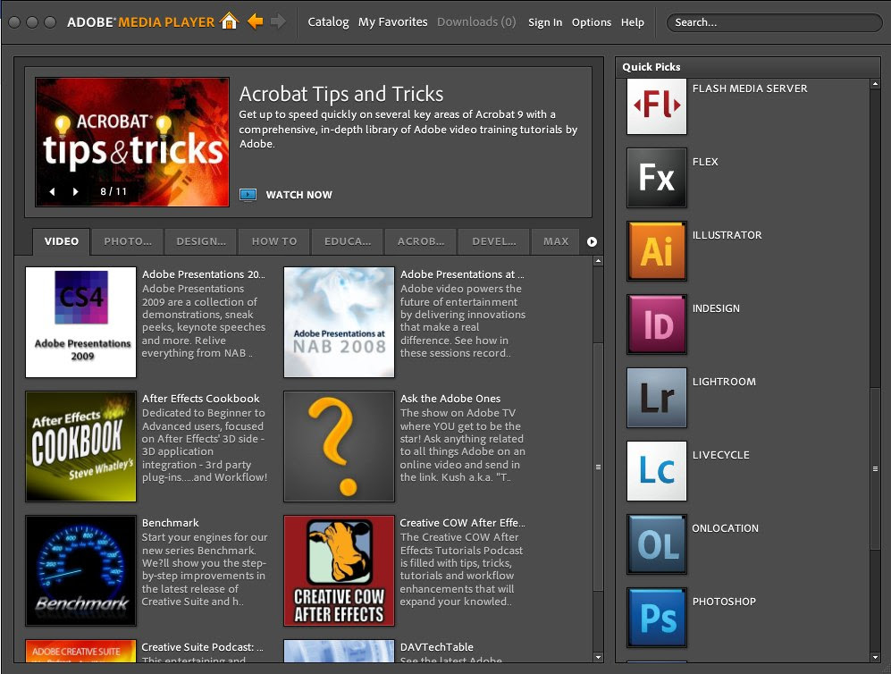Click the Acrobat Tips and Tricks title

[x=341, y=94]
